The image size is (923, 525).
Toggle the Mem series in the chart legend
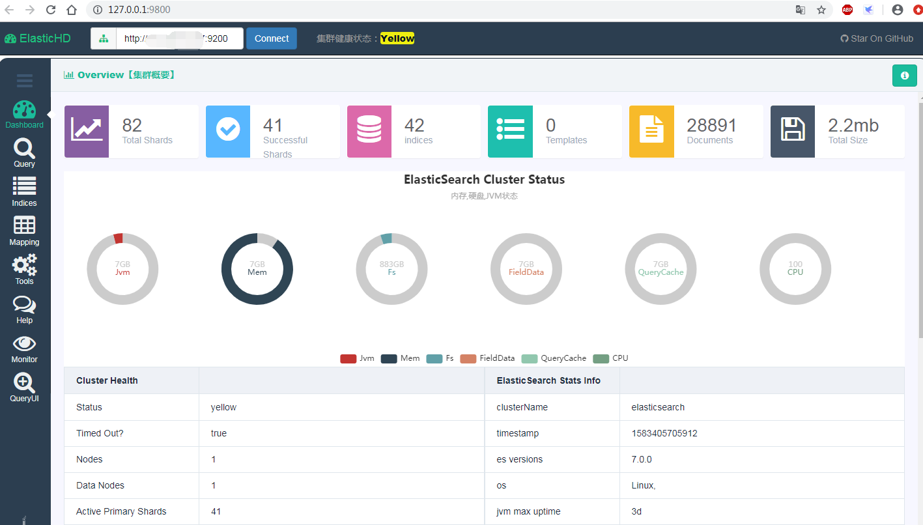[399, 358]
